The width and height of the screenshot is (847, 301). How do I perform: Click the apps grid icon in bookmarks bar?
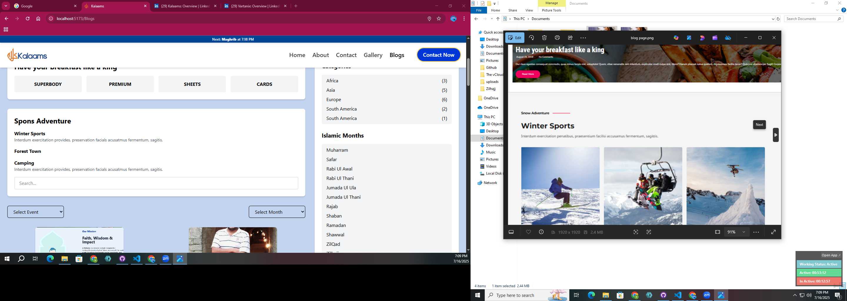[6, 30]
